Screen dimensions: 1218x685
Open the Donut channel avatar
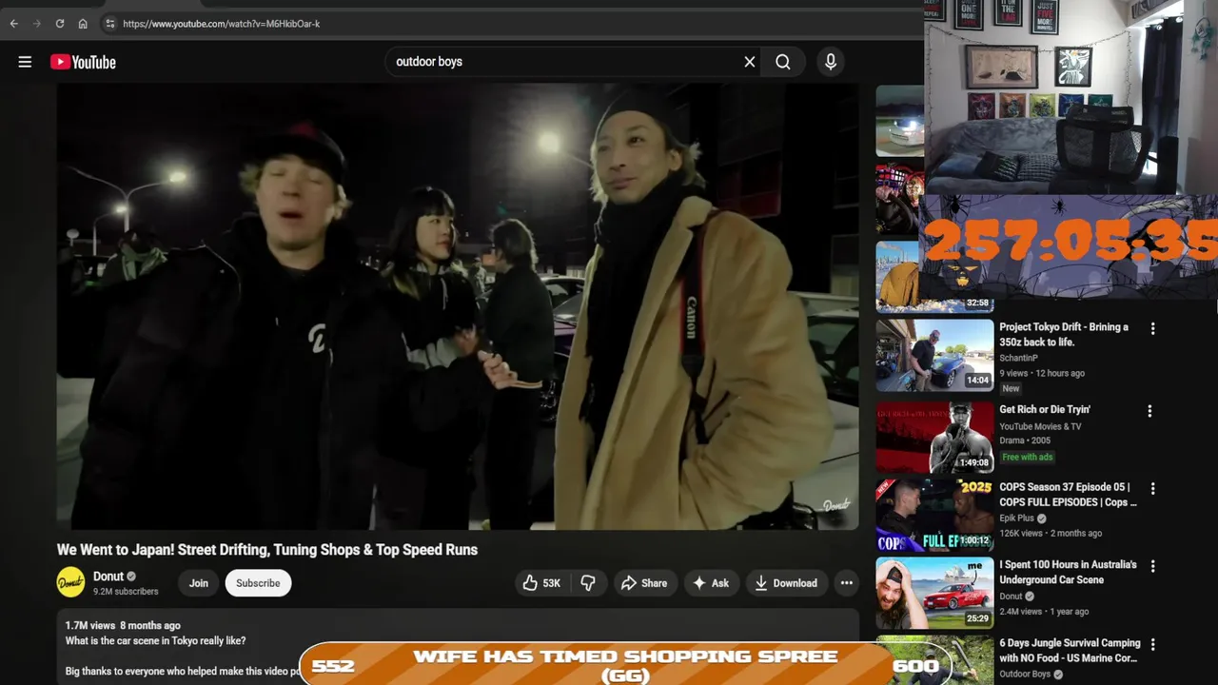pyautogui.click(x=70, y=582)
